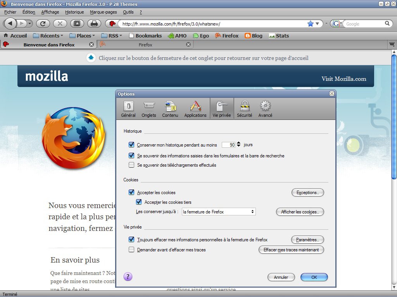This screenshot has height=297, width=397.
Task: Open the back/forward history dropdown
Action: (30, 24)
